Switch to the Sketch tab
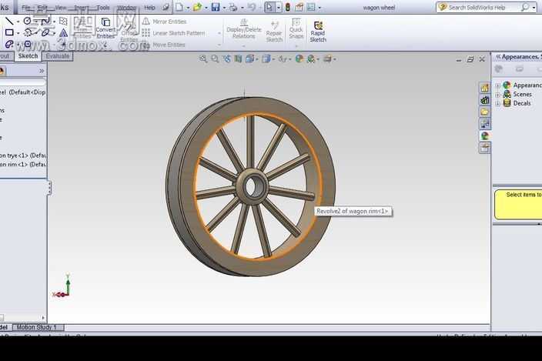The image size is (542, 361). click(x=28, y=56)
